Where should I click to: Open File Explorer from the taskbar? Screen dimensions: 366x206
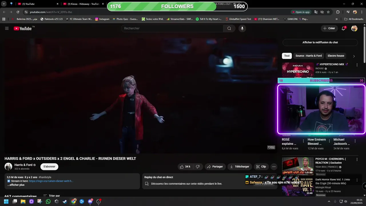coord(23,201)
